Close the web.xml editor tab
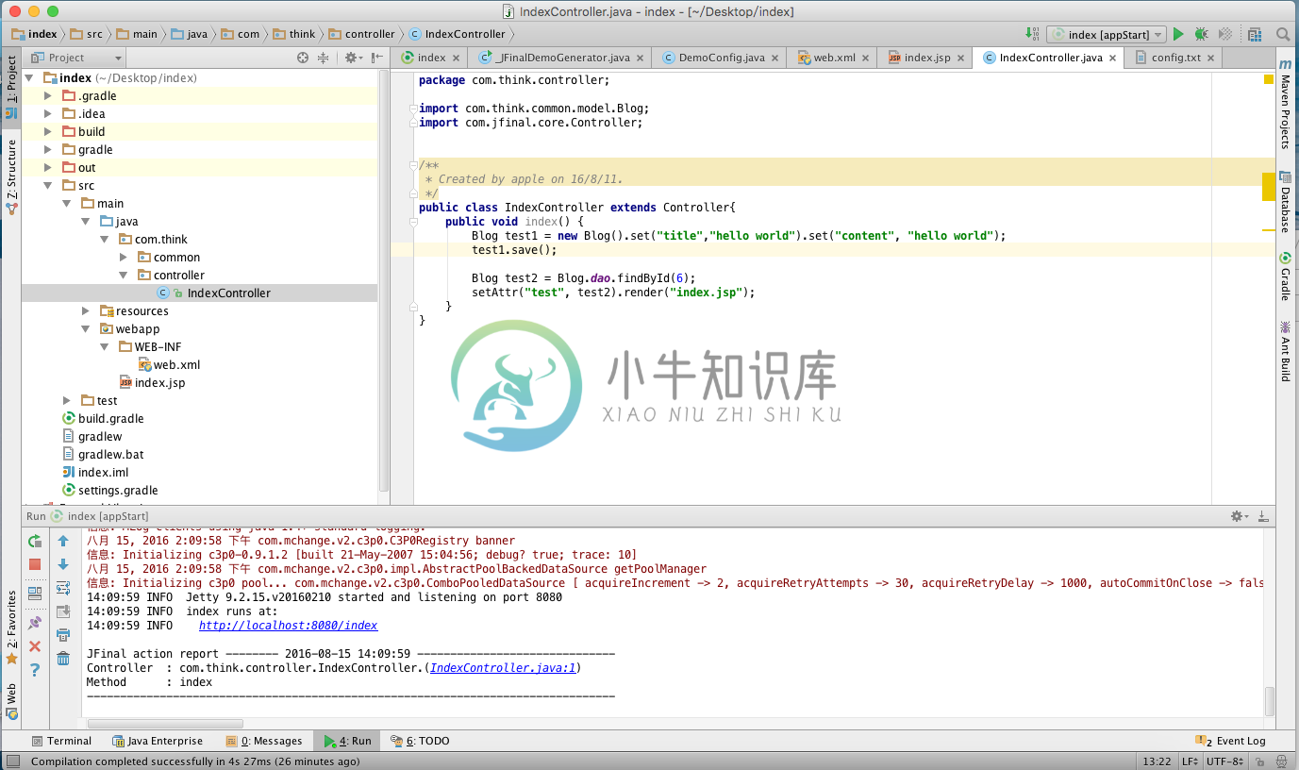This screenshot has height=770, width=1299. point(866,58)
